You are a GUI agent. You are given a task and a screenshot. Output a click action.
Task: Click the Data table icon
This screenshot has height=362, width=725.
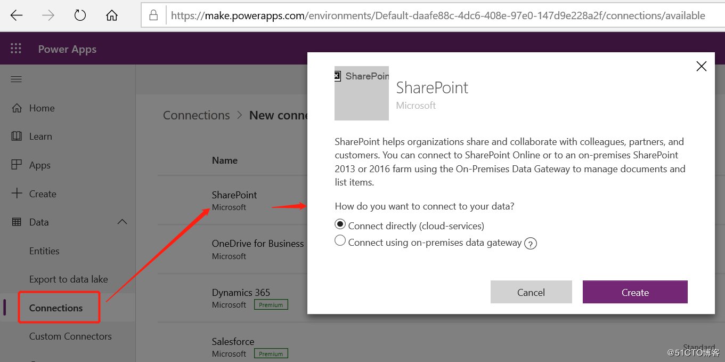click(17, 222)
